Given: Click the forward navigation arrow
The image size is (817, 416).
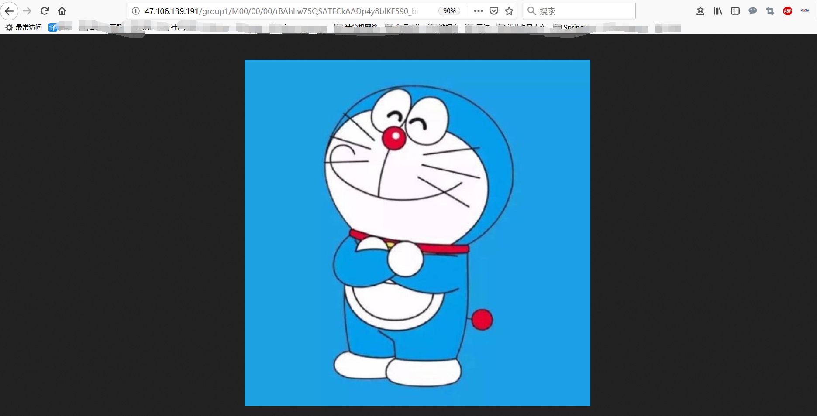Looking at the screenshot, I should 27,11.
